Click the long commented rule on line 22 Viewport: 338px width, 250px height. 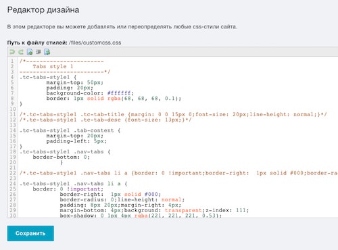pyautogui.click(x=178, y=173)
